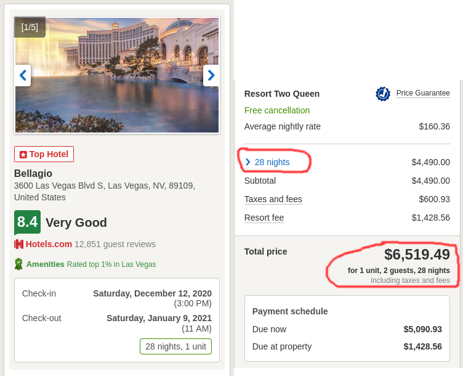This screenshot has height=376, width=463.
Task: Open the Resort fee explanation
Action: coord(264,218)
